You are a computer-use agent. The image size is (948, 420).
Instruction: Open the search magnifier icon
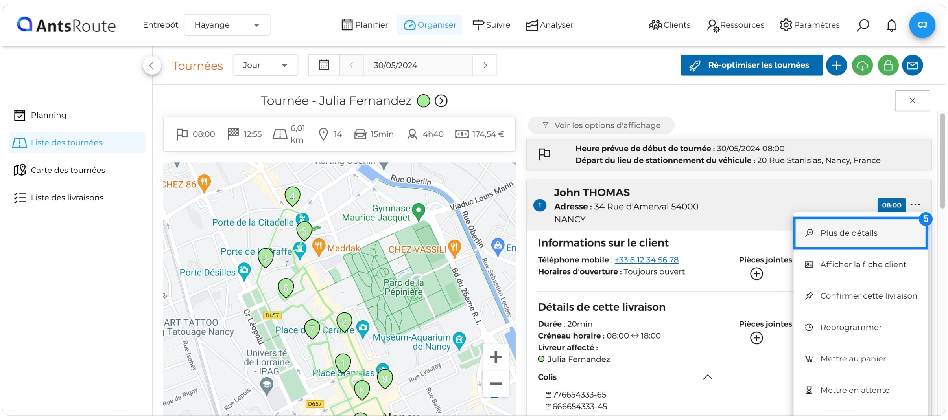coord(862,25)
